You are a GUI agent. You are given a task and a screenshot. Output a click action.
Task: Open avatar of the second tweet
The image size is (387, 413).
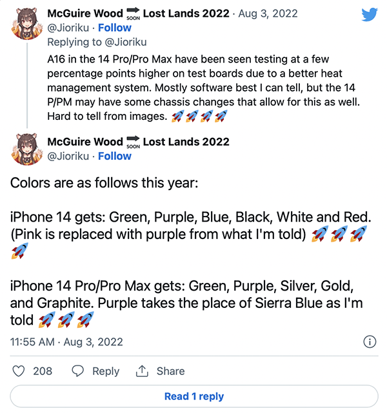point(27,149)
